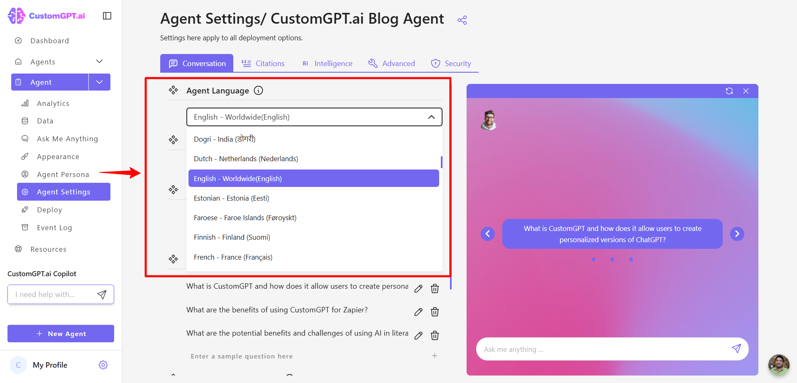The image size is (797, 383).
Task: Switch to the Citations tab
Action: click(x=263, y=63)
